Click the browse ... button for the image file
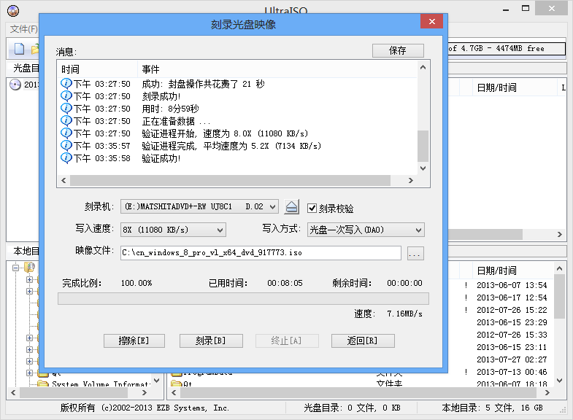 click(415, 253)
